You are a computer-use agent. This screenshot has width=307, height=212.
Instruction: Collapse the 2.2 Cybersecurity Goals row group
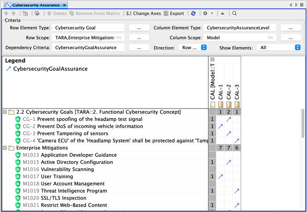5,112
